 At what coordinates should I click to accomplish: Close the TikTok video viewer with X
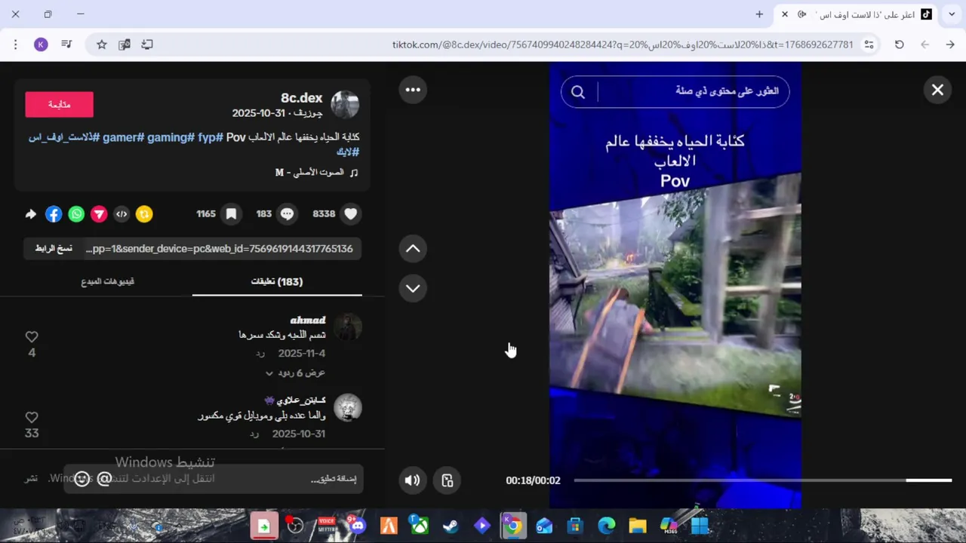click(x=937, y=90)
